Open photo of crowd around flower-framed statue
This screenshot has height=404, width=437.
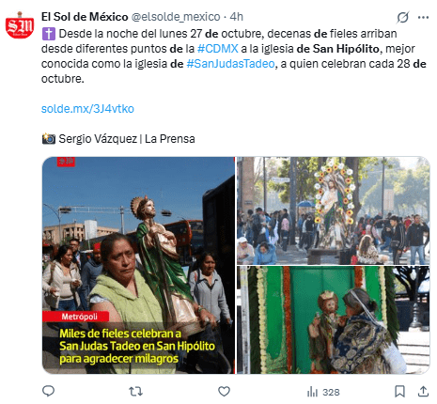pos(334,210)
